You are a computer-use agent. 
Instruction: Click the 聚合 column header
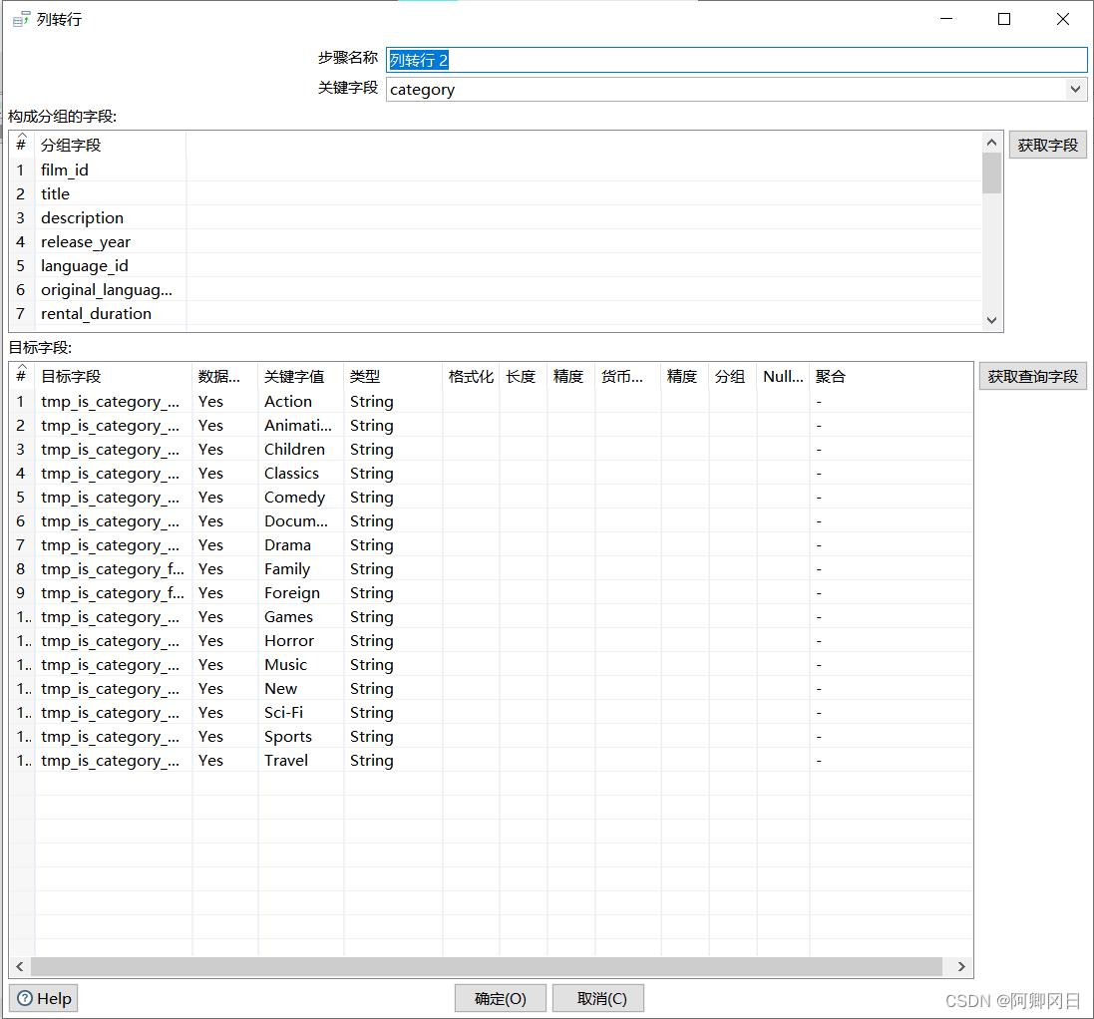tap(831, 376)
